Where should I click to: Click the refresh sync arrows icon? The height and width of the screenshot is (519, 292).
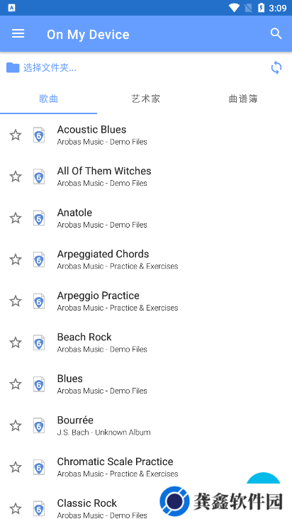coord(276,68)
